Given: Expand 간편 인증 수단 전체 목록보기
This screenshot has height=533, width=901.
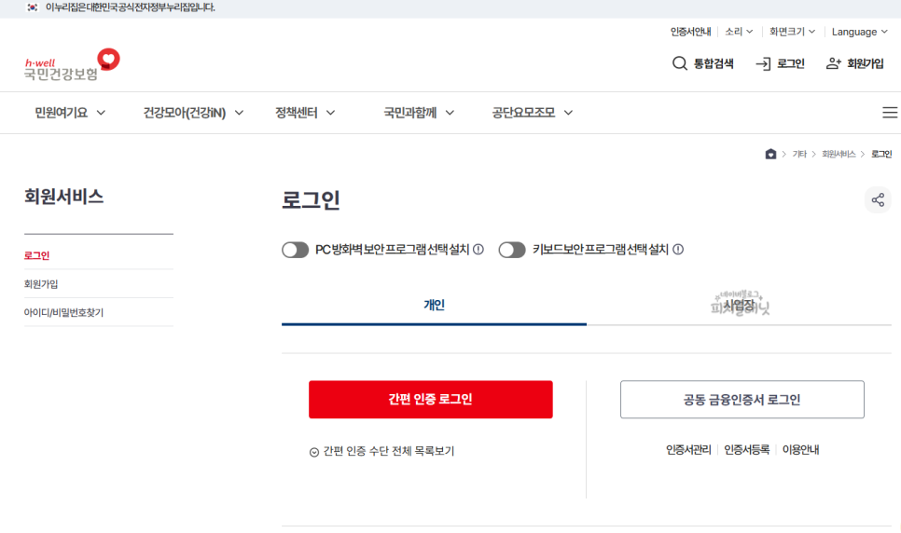Looking at the screenshot, I should tap(381, 451).
